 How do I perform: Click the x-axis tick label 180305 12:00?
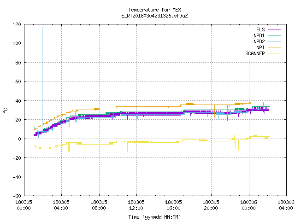click(x=136, y=205)
